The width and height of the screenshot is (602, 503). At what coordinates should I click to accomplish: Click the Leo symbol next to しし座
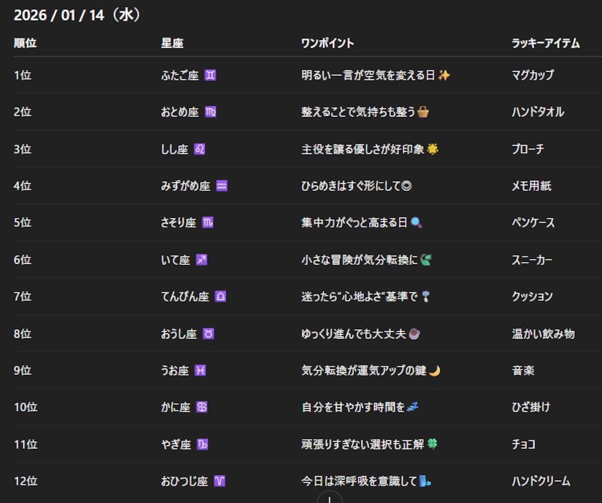[x=200, y=149]
